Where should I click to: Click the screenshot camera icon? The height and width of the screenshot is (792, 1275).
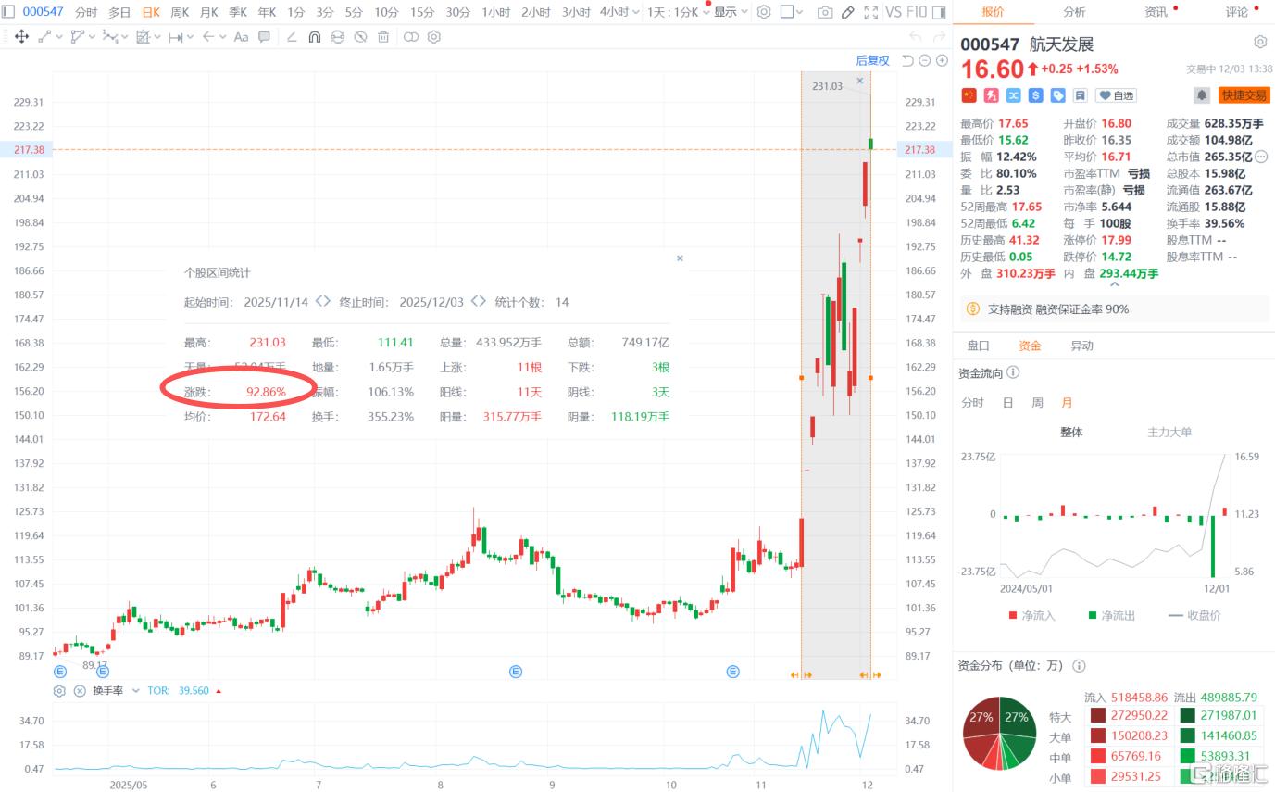pos(825,12)
